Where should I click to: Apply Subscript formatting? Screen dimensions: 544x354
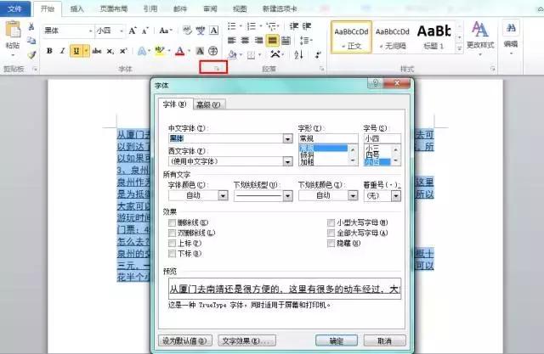click(110, 51)
